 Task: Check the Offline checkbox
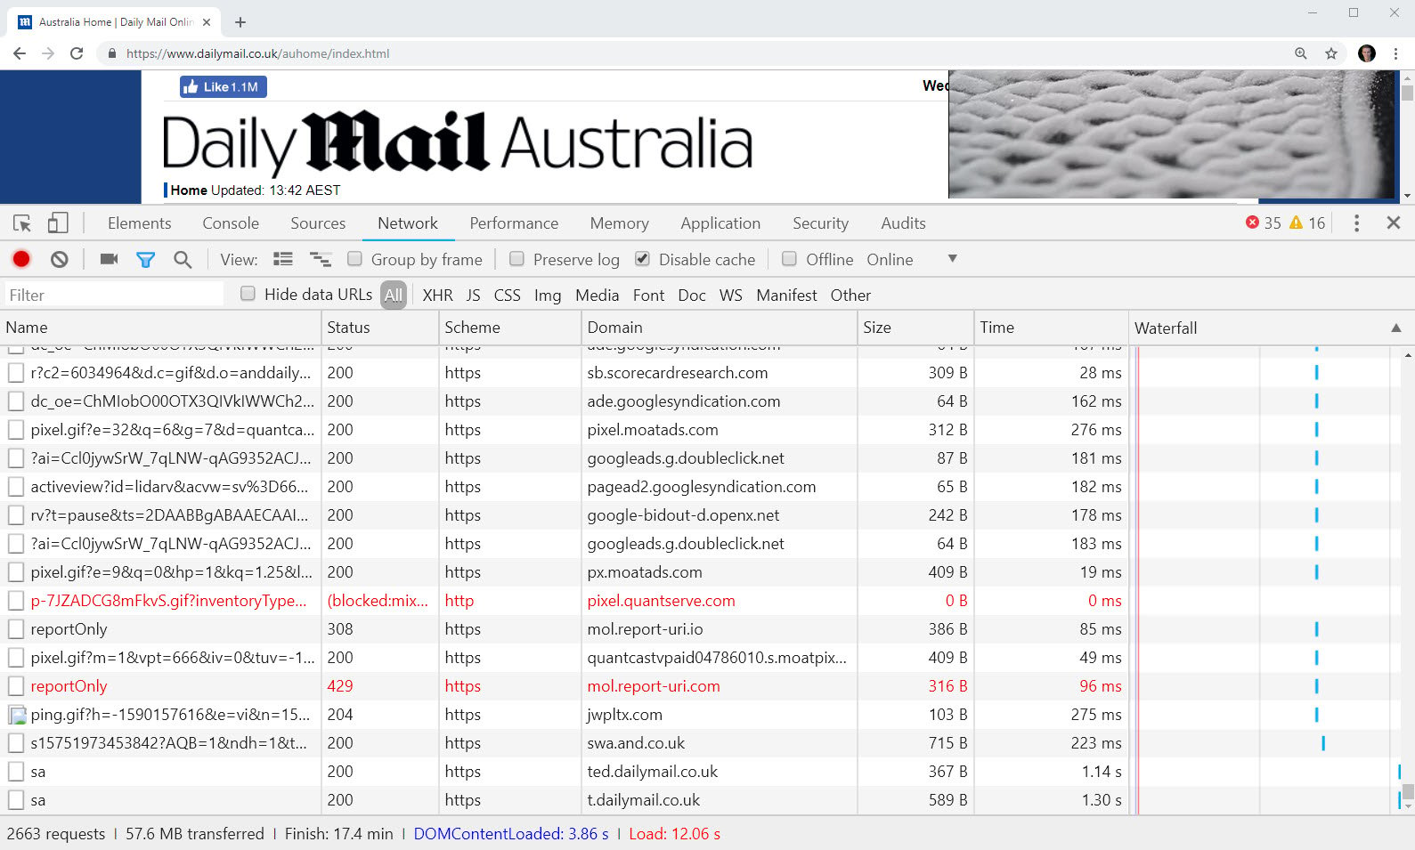pyautogui.click(x=789, y=259)
